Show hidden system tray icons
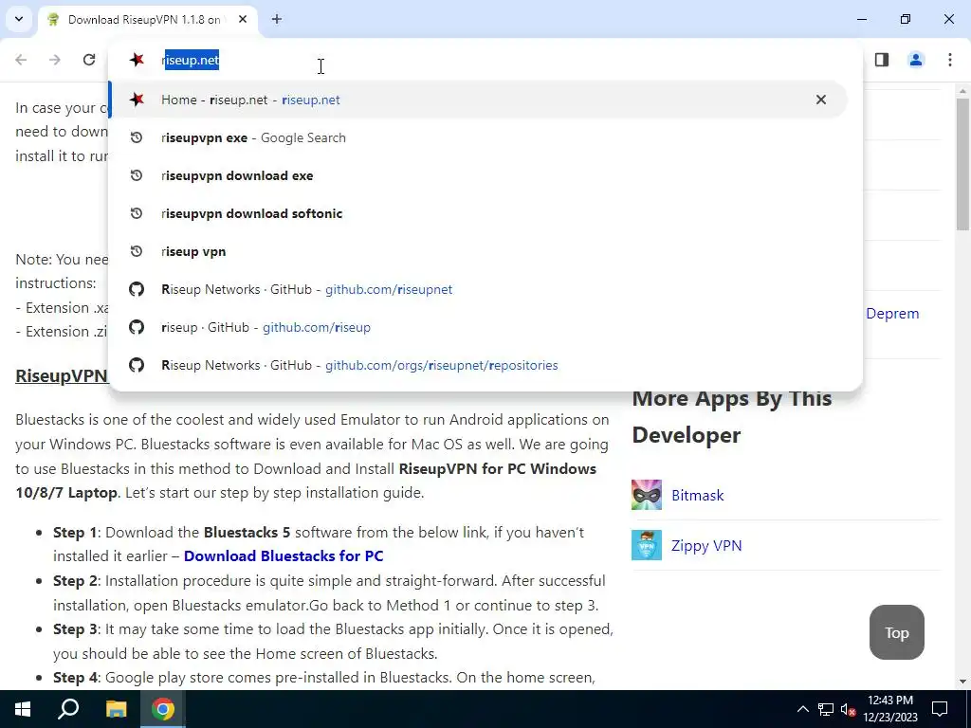The image size is (971, 728). 802,709
